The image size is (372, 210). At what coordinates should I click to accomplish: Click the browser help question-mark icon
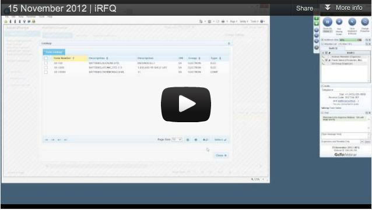pyautogui.click(x=262, y=22)
